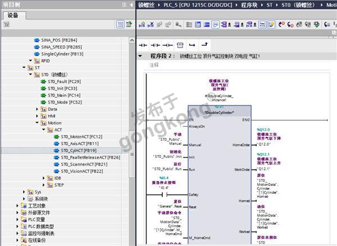Image resolution: width=337 pixels, height=246 pixels.
Task: Collapse the ST0 (锁螺丝) folder
Action: (30, 75)
